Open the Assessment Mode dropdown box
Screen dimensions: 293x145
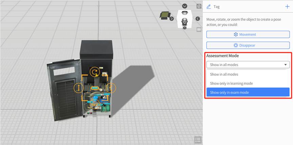(248, 65)
